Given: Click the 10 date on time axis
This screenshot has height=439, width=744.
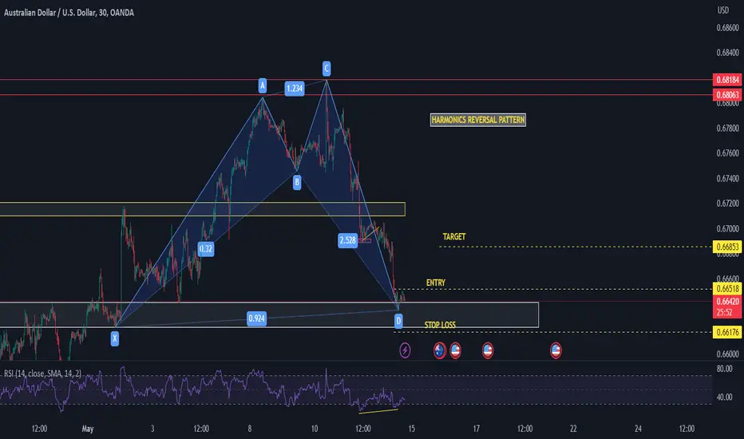Looking at the screenshot, I should click(x=314, y=429).
